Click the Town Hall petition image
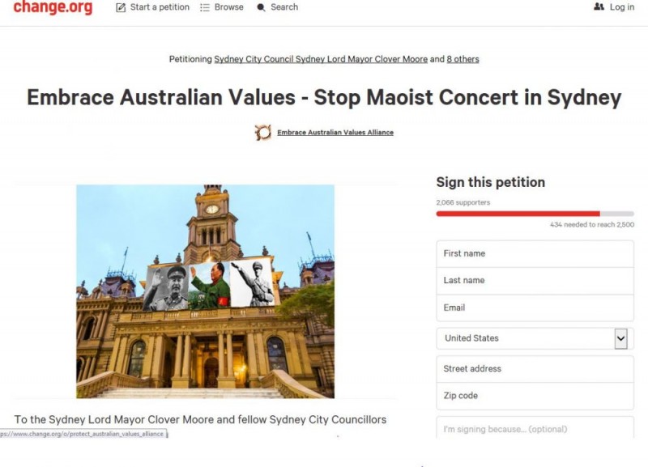 [205, 291]
